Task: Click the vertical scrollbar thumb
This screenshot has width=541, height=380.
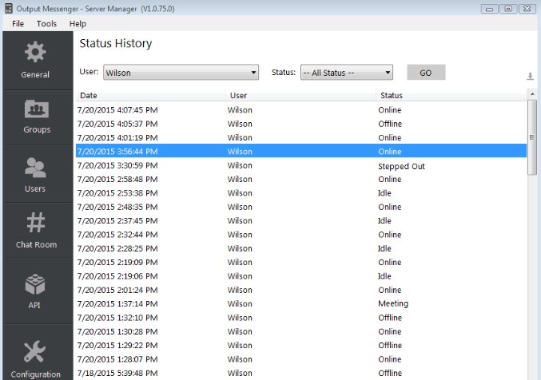Action: 532,137
